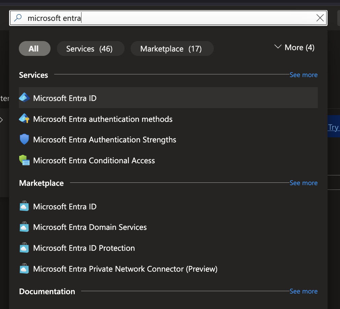Open Microsoft Entra Conditional Access

(x=94, y=161)
